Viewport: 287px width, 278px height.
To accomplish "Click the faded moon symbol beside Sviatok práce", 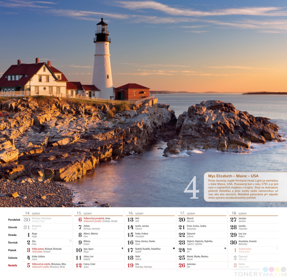I will (x=277, y=248).
